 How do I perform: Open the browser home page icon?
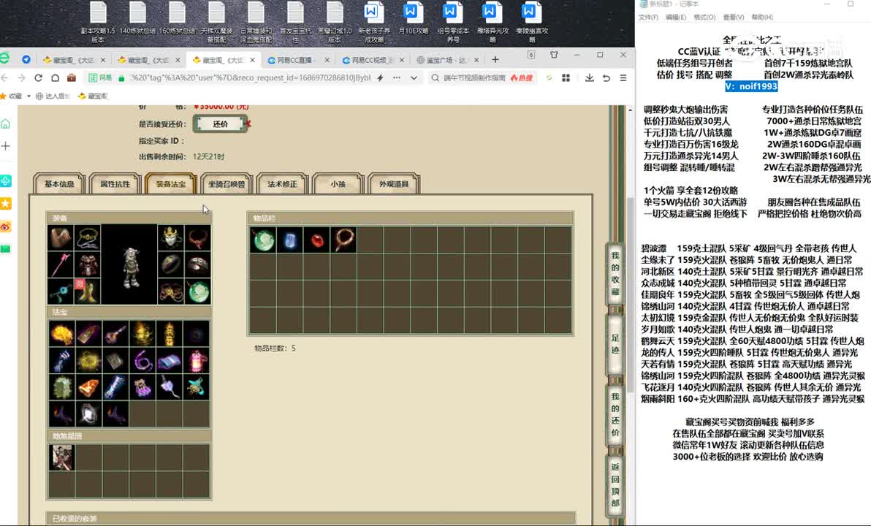[55, 77]
